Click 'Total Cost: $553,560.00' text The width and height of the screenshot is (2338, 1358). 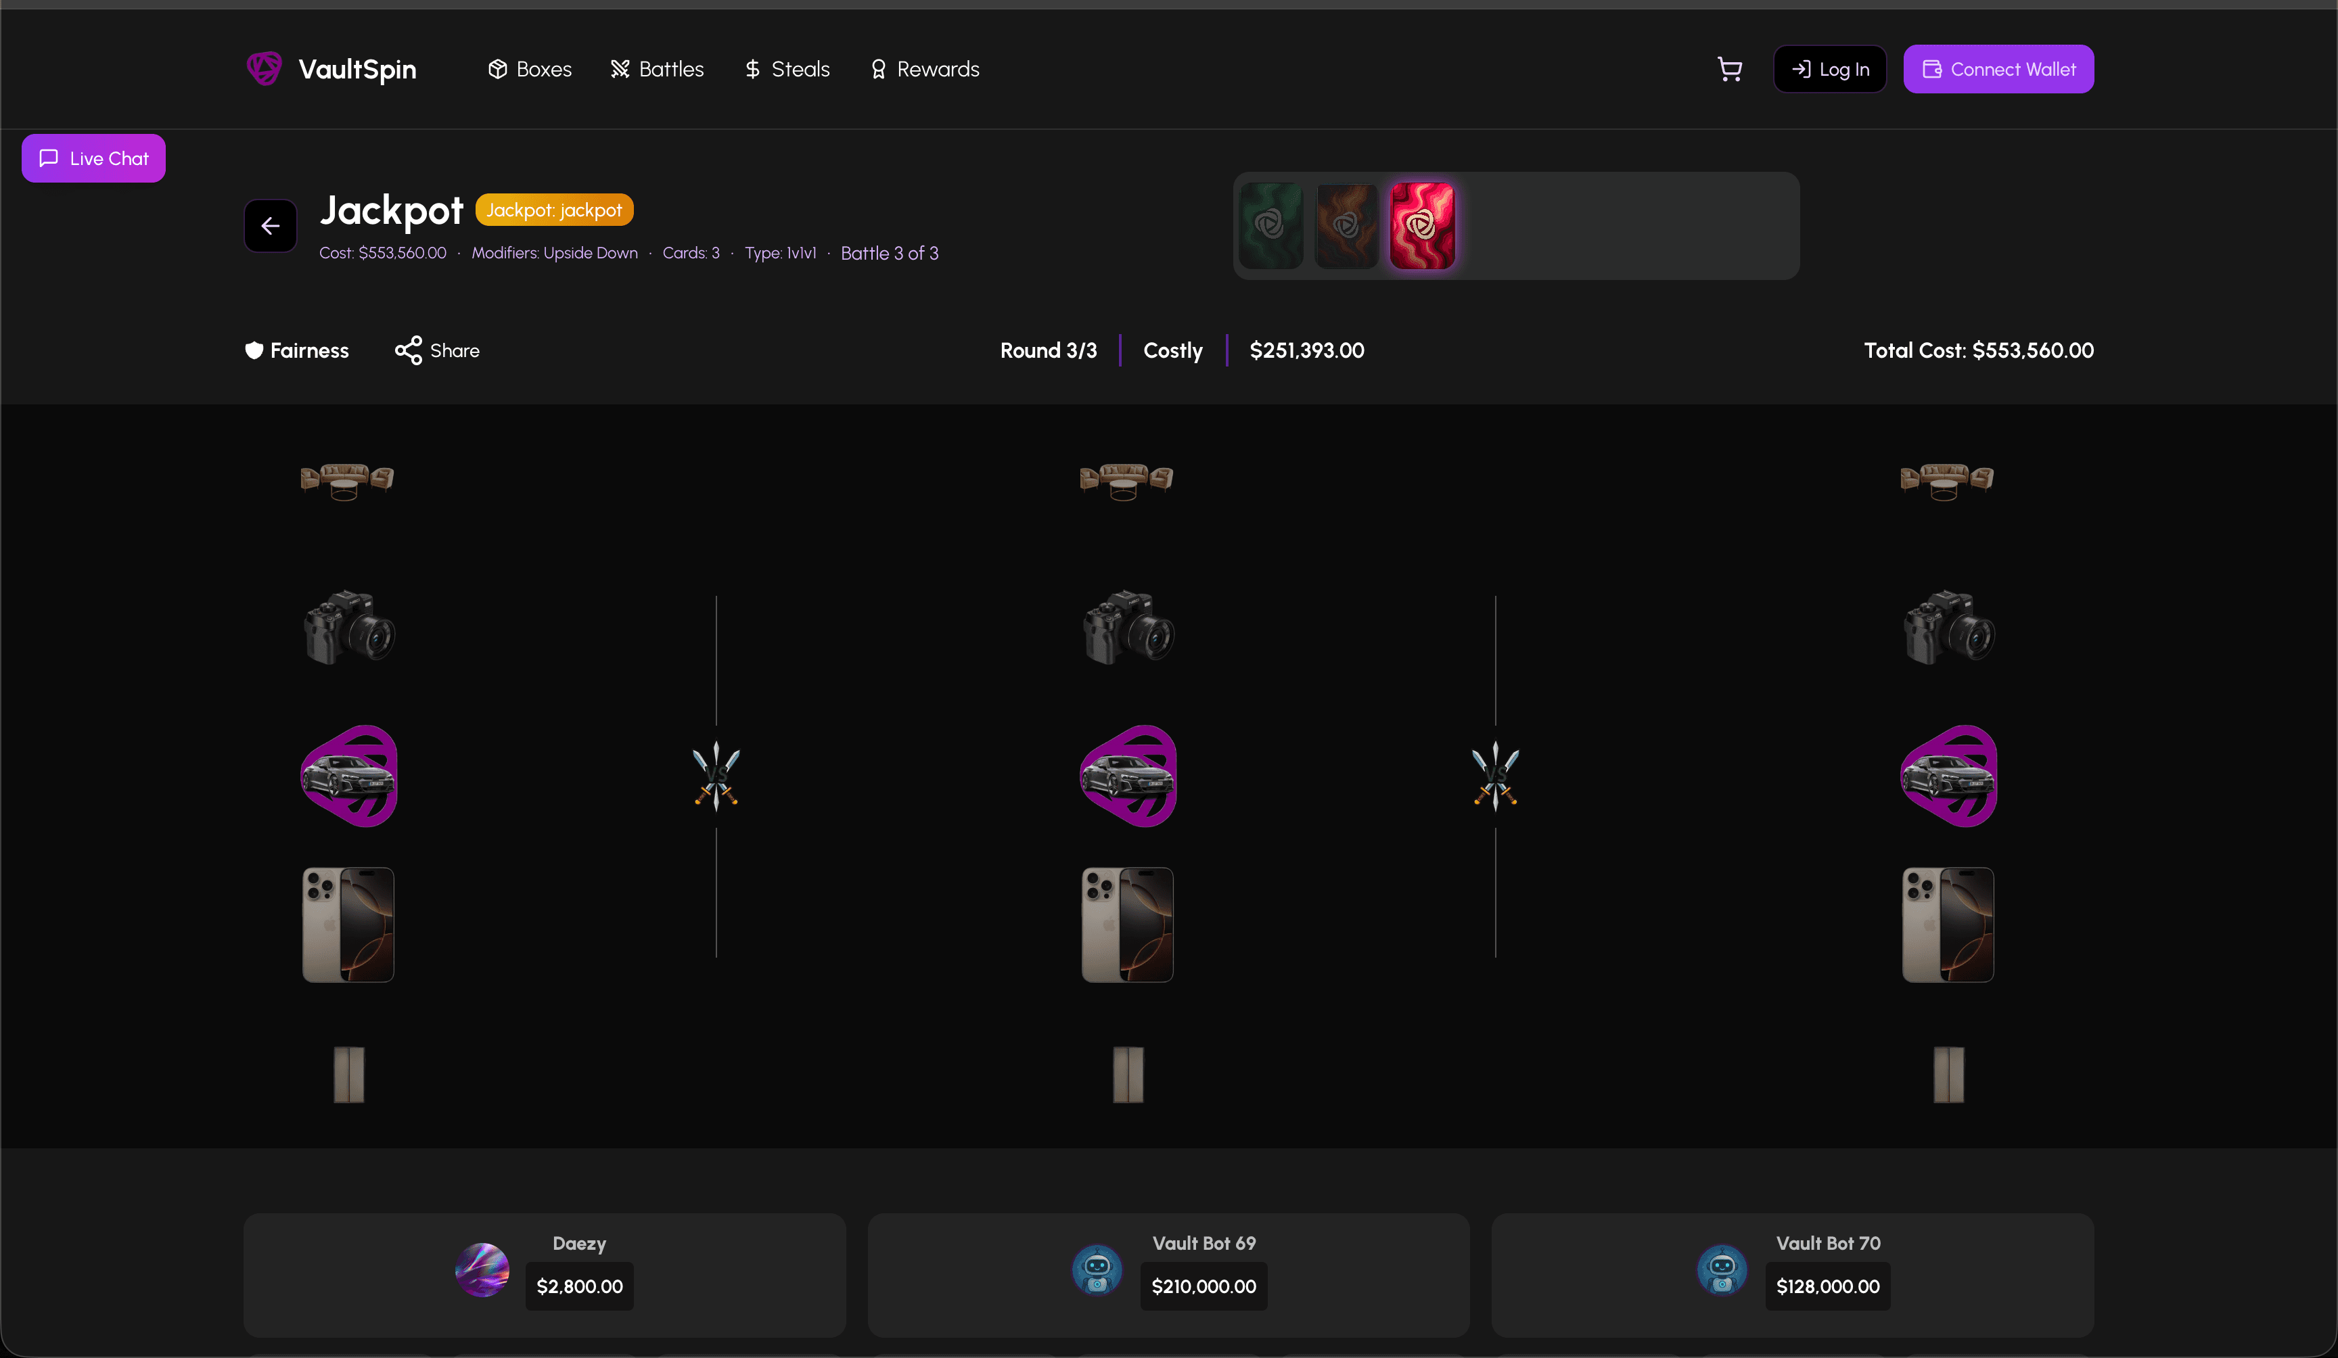coord(1979,350)
